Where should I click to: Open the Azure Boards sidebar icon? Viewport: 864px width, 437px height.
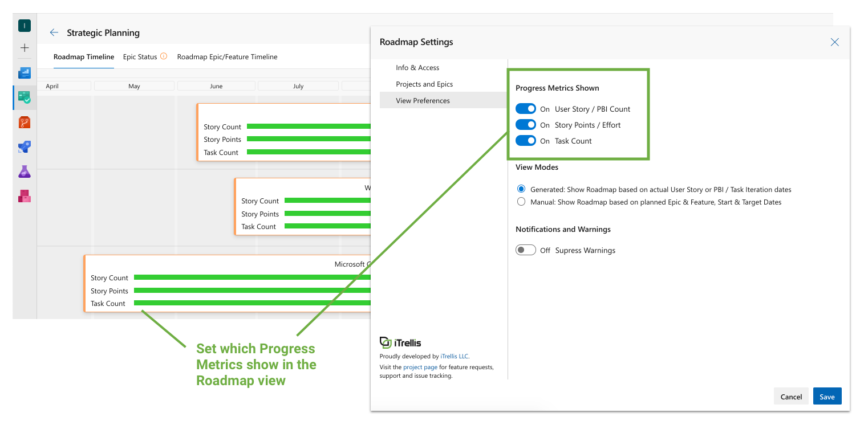tap(25, 97)
